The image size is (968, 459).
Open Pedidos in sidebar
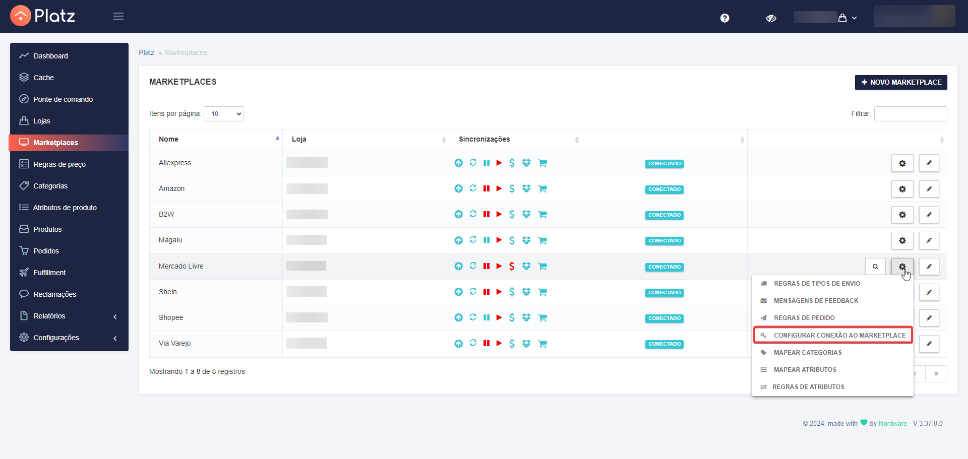[69, 251]
